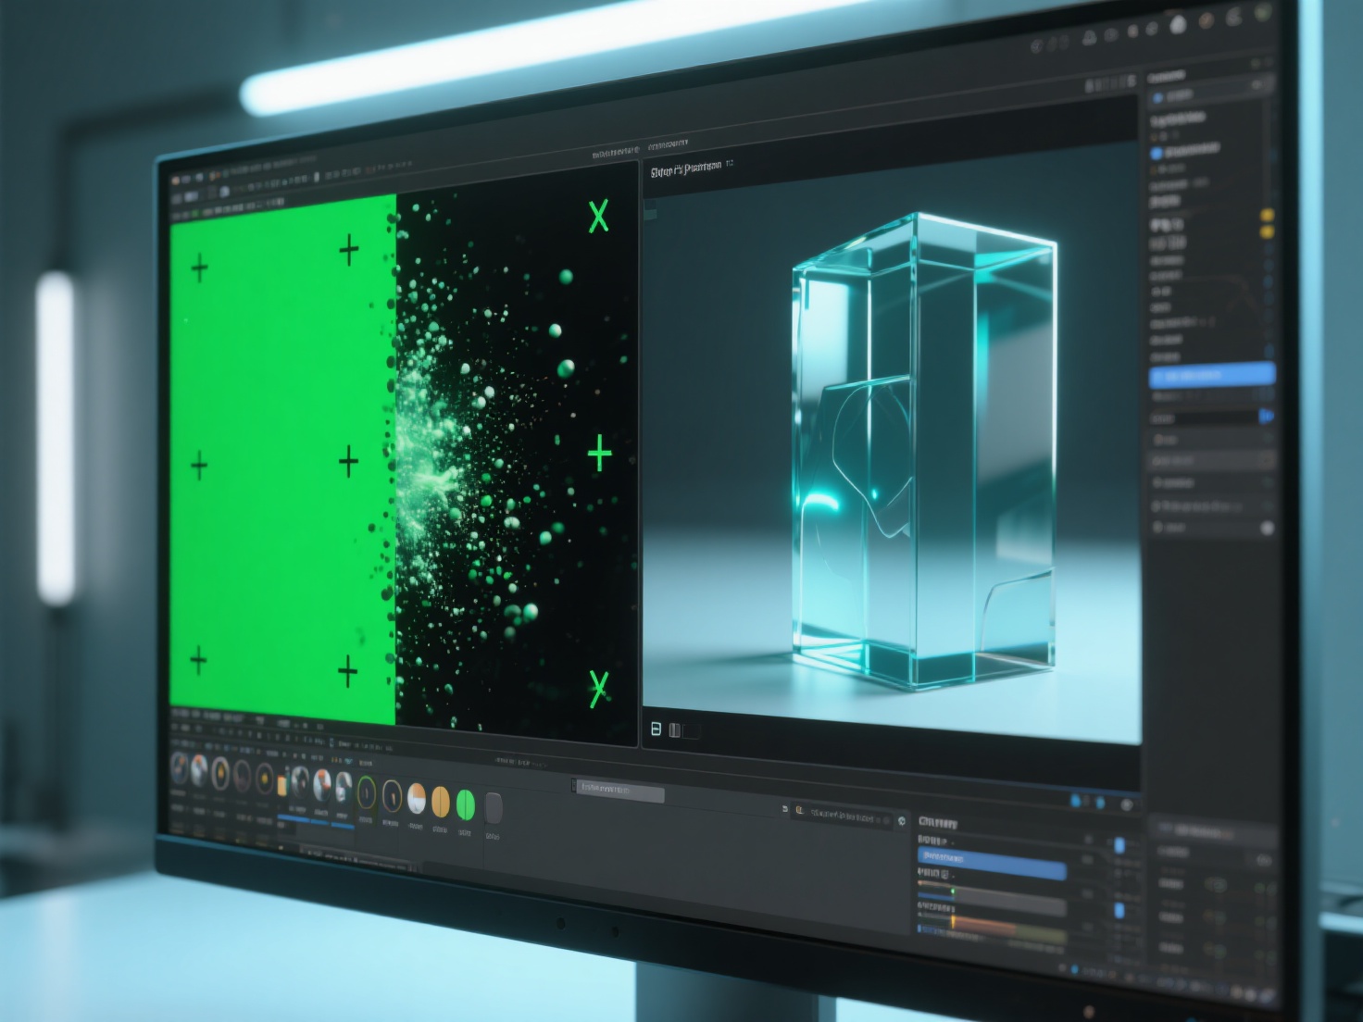
Task: Click the white 3D object icon in the toolbar
Action: point(1178,24)
